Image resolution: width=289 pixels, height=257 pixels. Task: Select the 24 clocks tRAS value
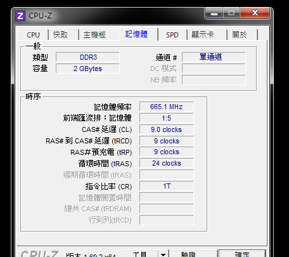167,163
